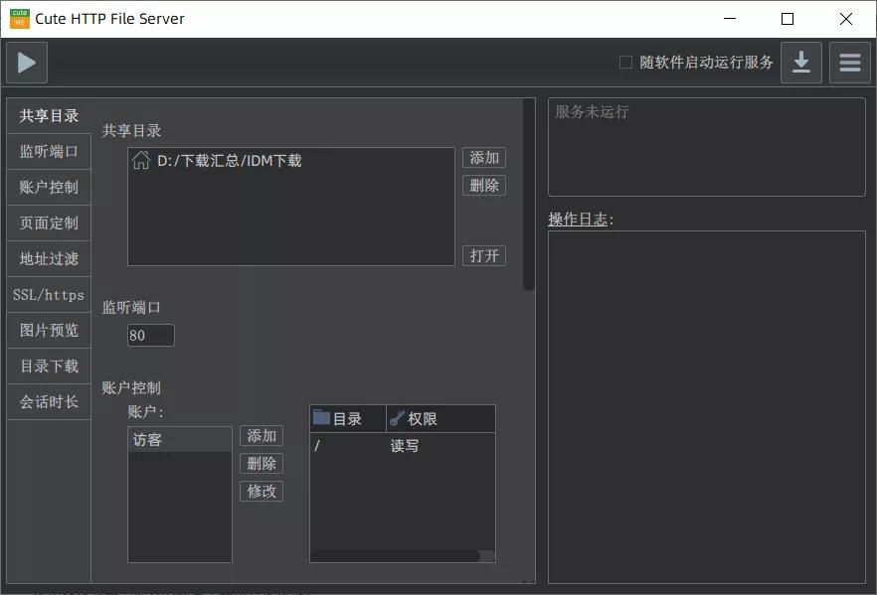Switch to the 目录下载 tab
This screenshot has width=877, height=595.
coord(48,366)
